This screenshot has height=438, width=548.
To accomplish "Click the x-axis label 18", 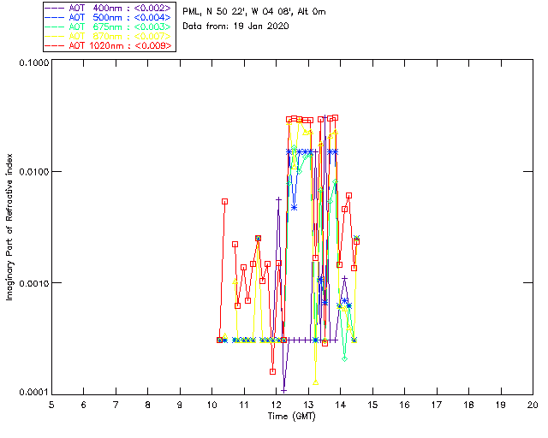I will pyautogui.click(x=468, y=405).
